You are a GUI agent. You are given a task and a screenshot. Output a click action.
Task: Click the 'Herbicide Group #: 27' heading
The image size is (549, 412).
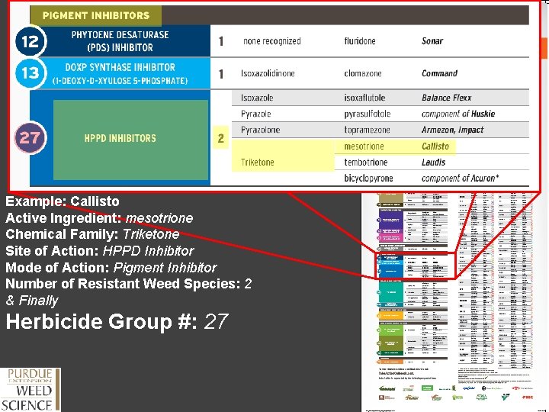click(117, 322)
